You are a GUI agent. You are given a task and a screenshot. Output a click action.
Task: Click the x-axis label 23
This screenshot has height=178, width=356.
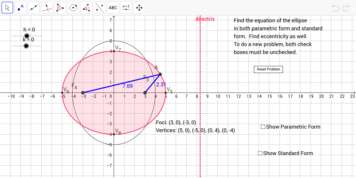pyautogui.click(x=352, y=96)
